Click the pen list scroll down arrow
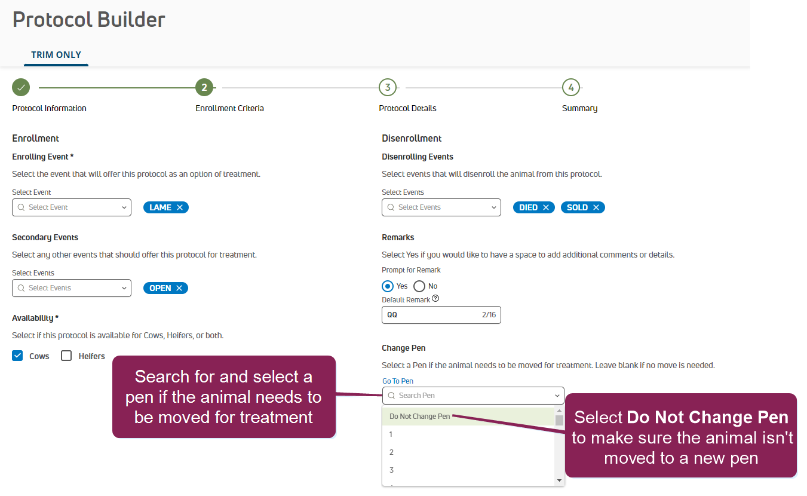Viewport: 807px width, 496px height. pos(559,480)
